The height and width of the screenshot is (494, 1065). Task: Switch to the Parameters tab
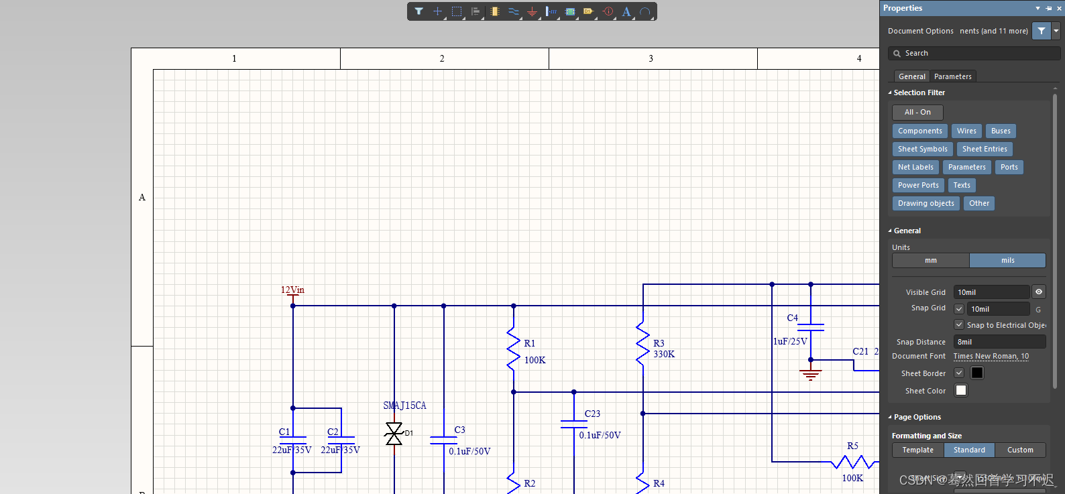952,76
